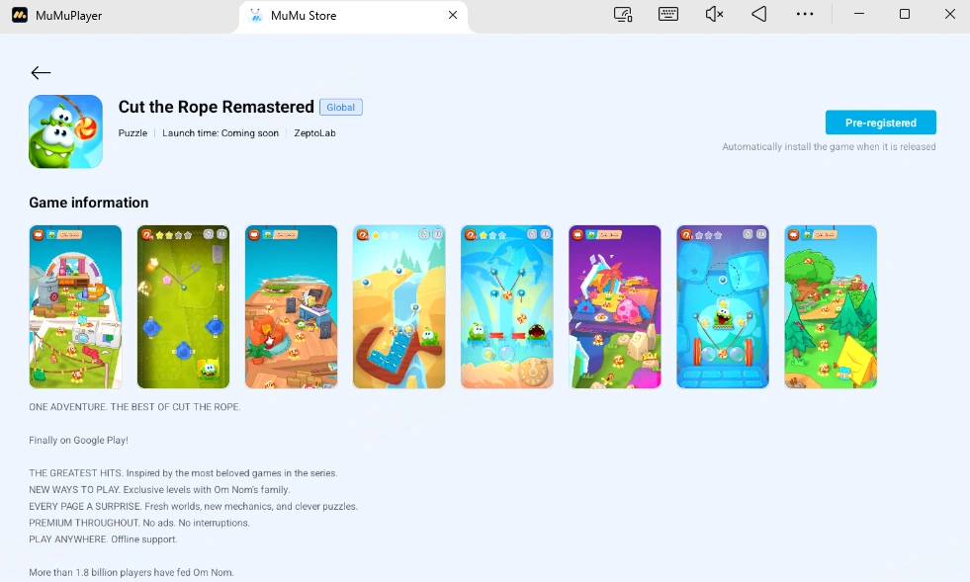
Task: Click 'Finally on Google Play!' line
Action: (78, 441)
